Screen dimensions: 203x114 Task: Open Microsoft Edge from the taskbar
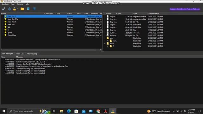pyautogui.click(x=69, y=111)
